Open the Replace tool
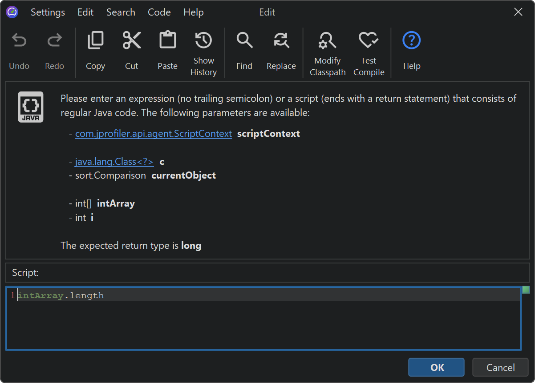The image size is (535, 383). [x=281, y=41]
